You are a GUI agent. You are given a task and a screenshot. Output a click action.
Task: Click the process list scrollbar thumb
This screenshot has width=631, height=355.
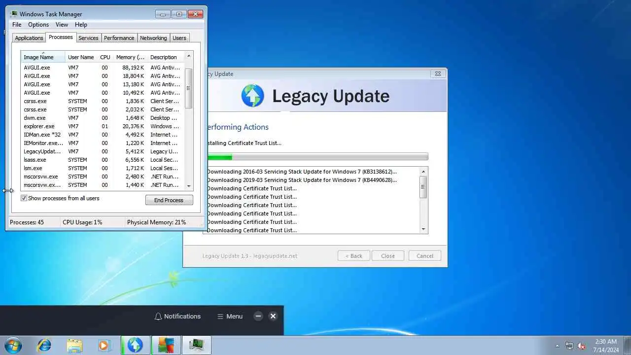click(188, 88)
